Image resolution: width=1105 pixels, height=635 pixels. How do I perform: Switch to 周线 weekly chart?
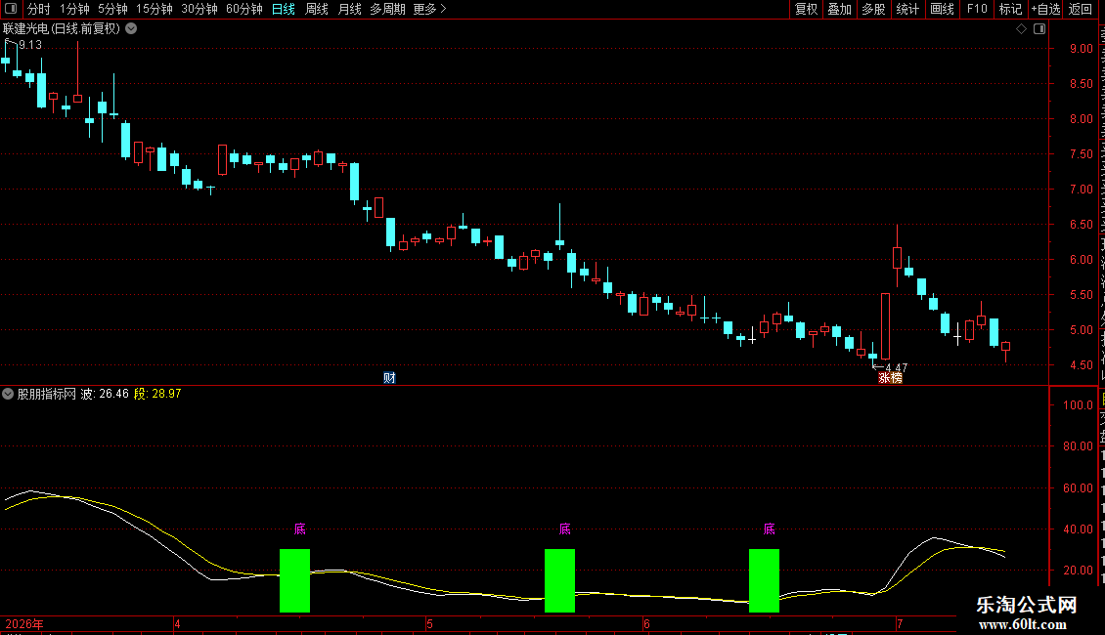(x=317, y=9)
